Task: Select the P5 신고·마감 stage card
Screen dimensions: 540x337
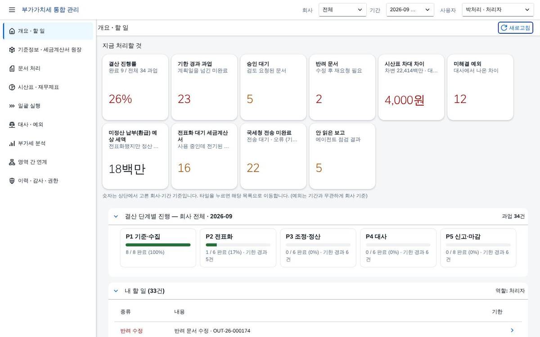Action: (478, 248)
